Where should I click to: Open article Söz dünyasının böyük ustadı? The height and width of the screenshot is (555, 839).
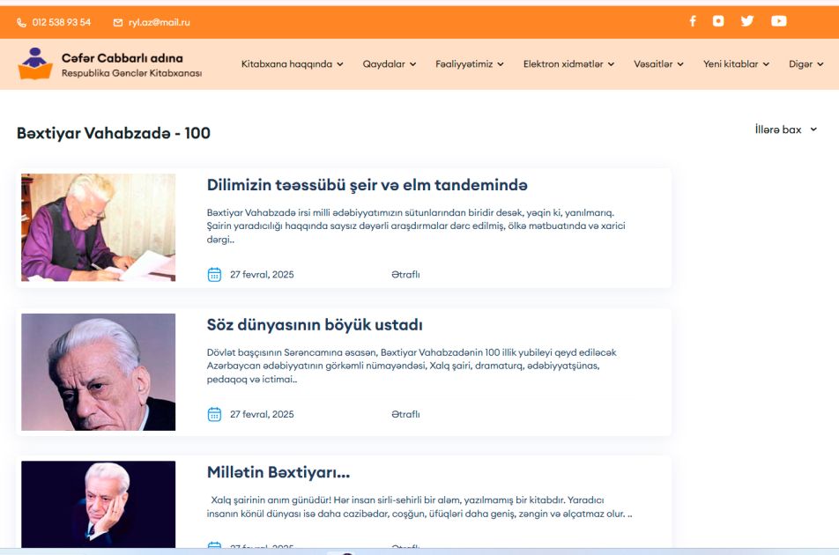coord(315,325)
